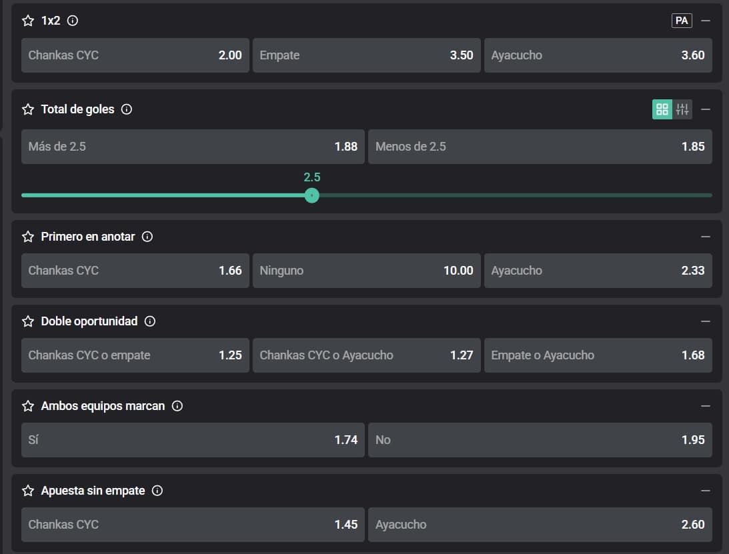The image size is (729, 554).
Task: Collapse the Primero en anotar section
Action: point(706,237)
